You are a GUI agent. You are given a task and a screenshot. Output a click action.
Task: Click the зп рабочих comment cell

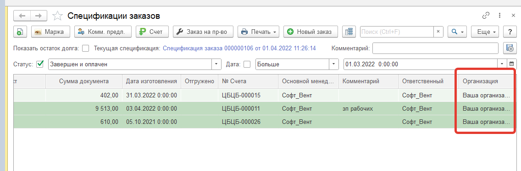tap(368, 108)
